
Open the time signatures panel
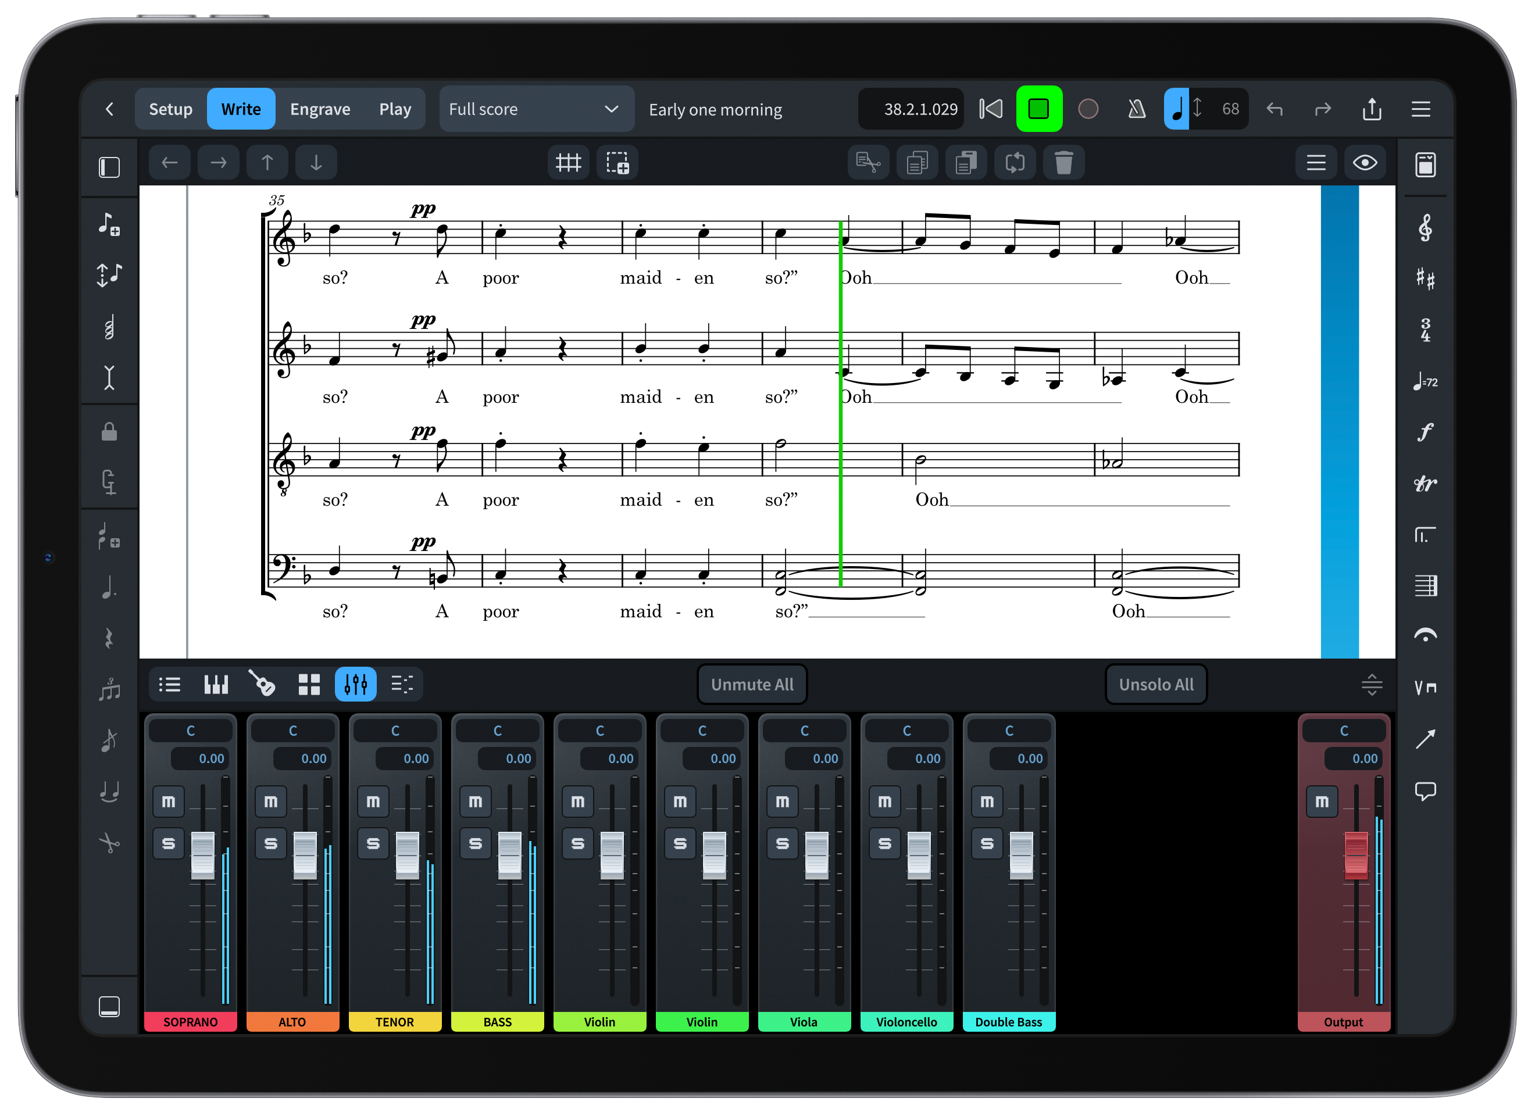(x=1425, y=330)
